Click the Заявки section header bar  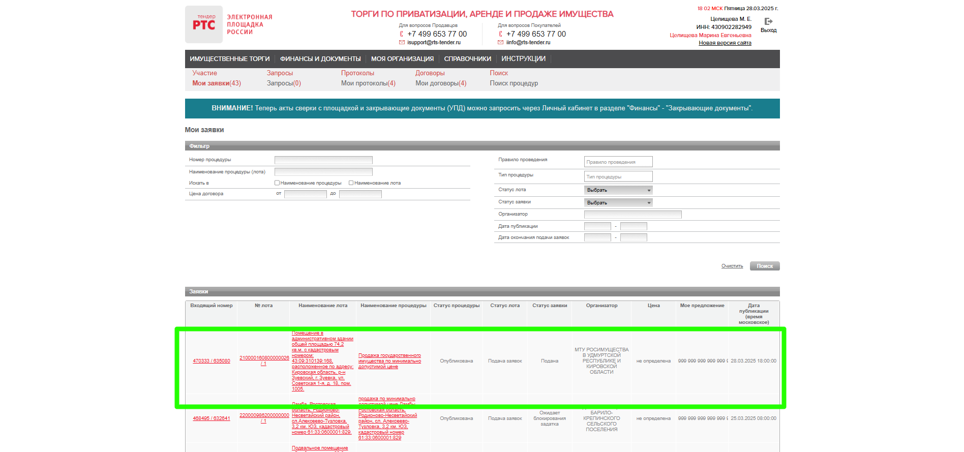coord(482,291)
